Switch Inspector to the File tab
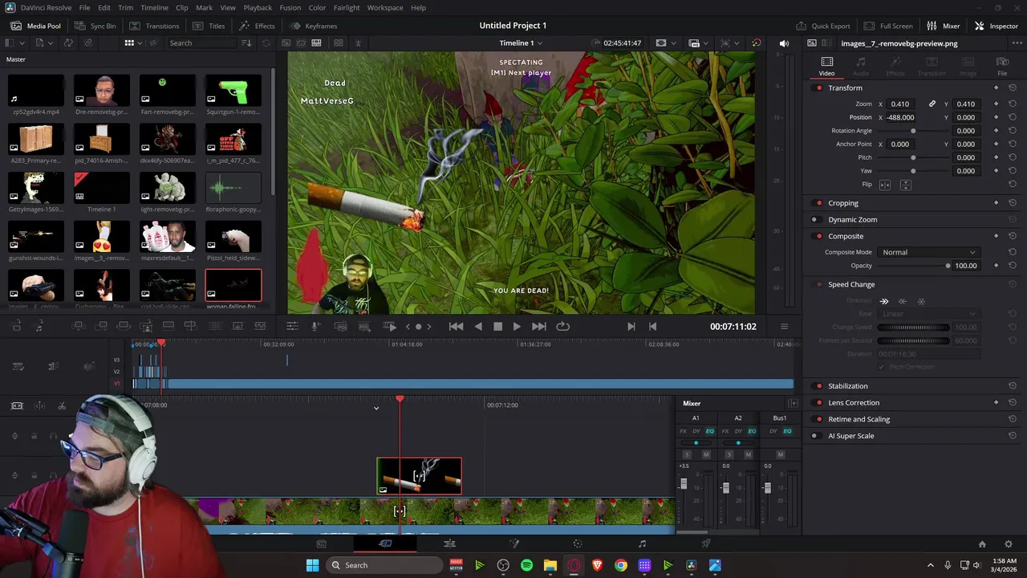Screen dimensions: 1027x578 tap(1002, 66)
